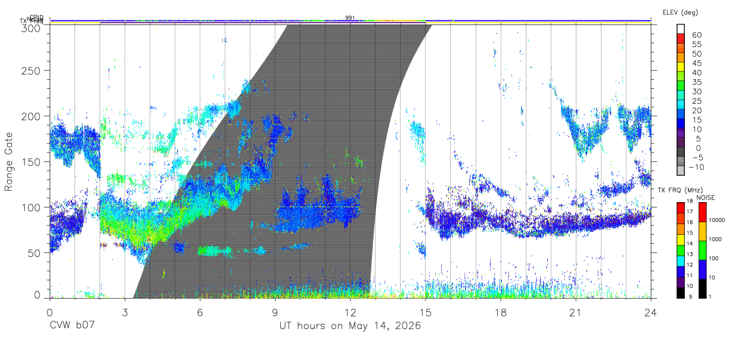Viewport: 732px width, 338px height.
Task: Click the '35' tick on ELEV scale
Action: [696, 82]
